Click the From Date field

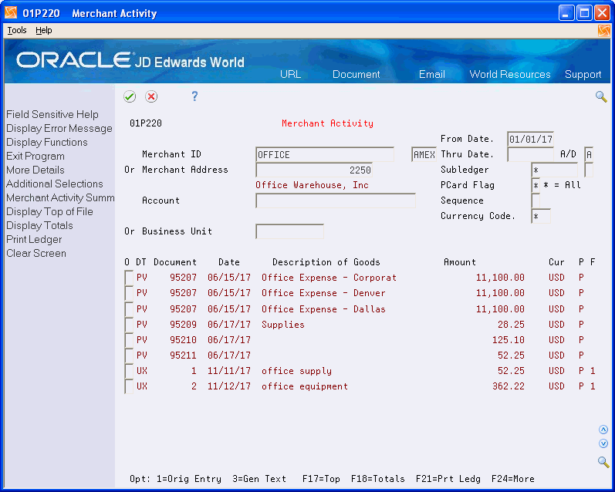tap(530, 139)
